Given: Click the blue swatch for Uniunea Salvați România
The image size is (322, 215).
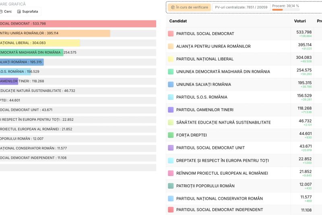Looking at the screenshot, I should pos(171,85).
